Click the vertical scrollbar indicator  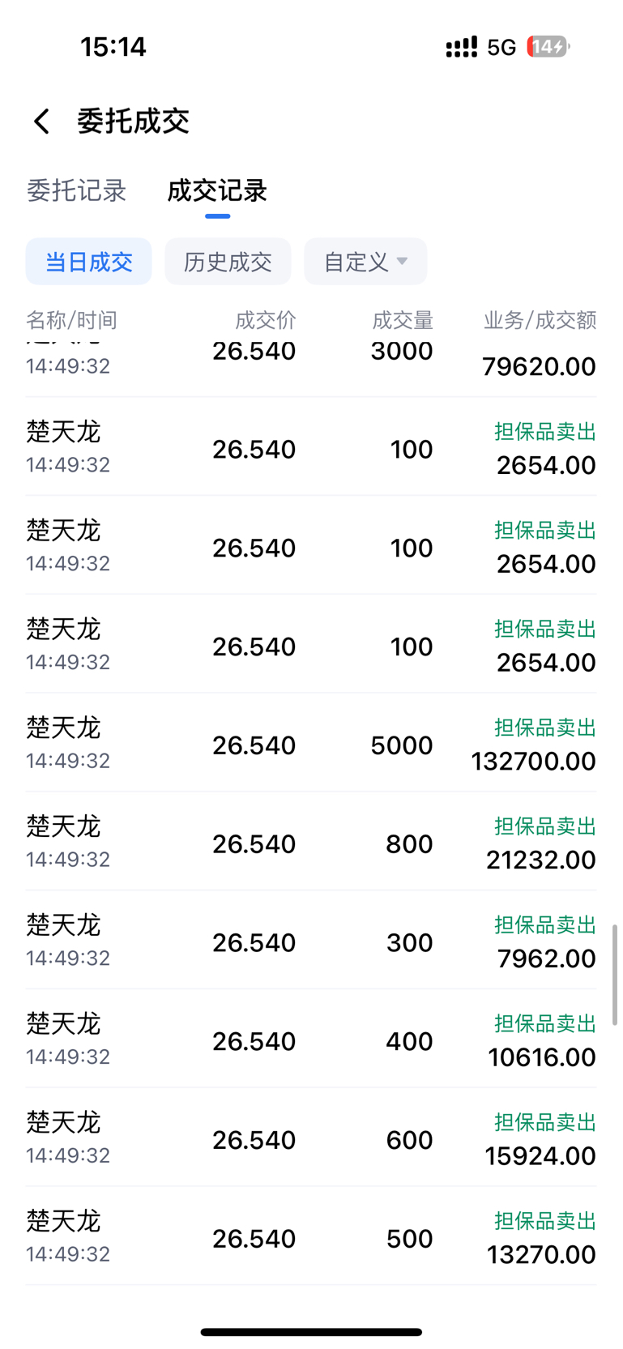click(614, 975)
